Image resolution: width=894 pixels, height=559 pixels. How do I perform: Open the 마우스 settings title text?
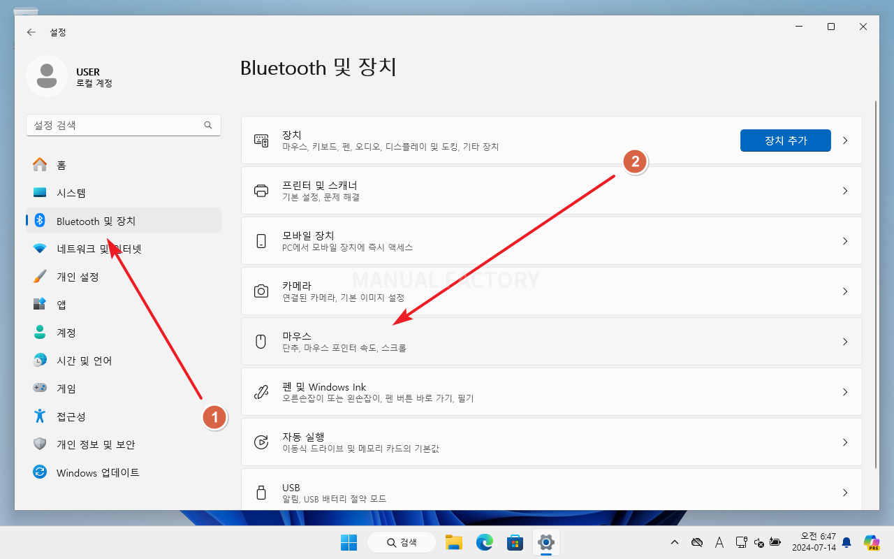[297, 336]
